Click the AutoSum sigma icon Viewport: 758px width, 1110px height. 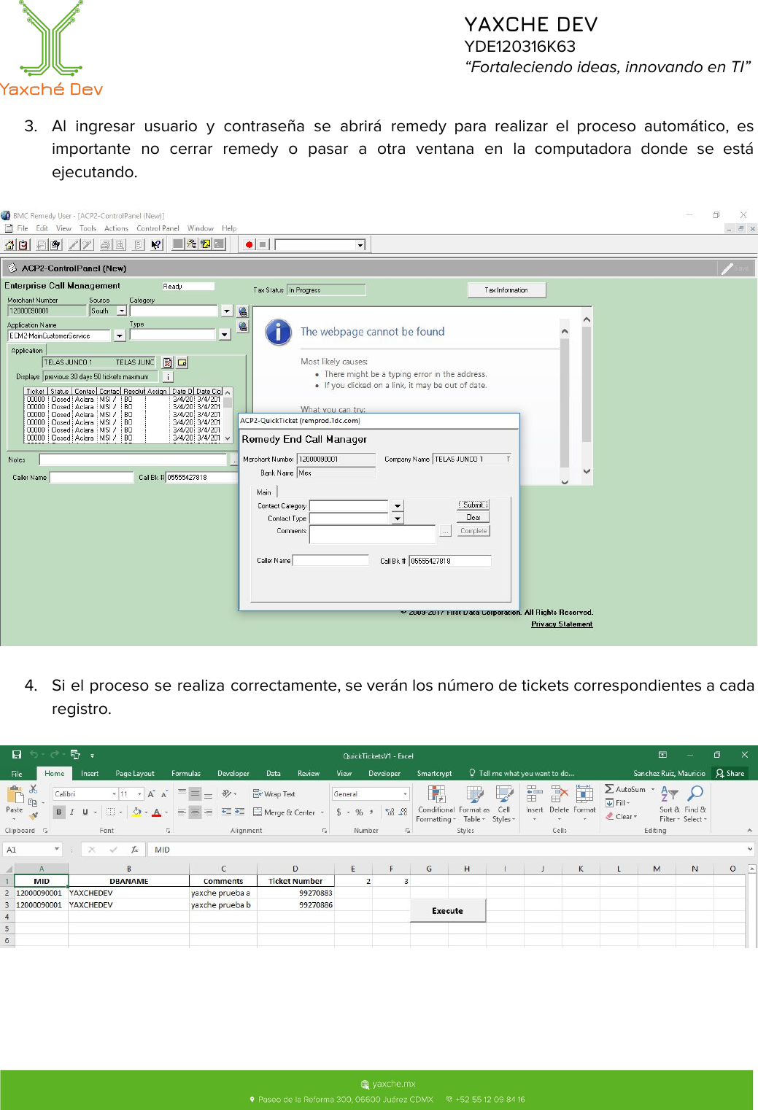pos(609,789)
